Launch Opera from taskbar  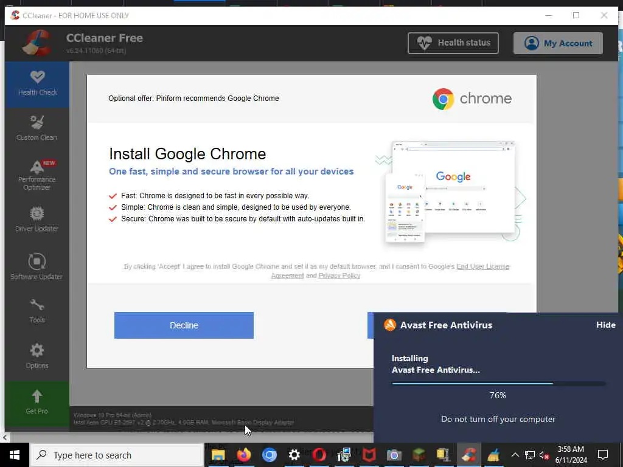[319, 455]
